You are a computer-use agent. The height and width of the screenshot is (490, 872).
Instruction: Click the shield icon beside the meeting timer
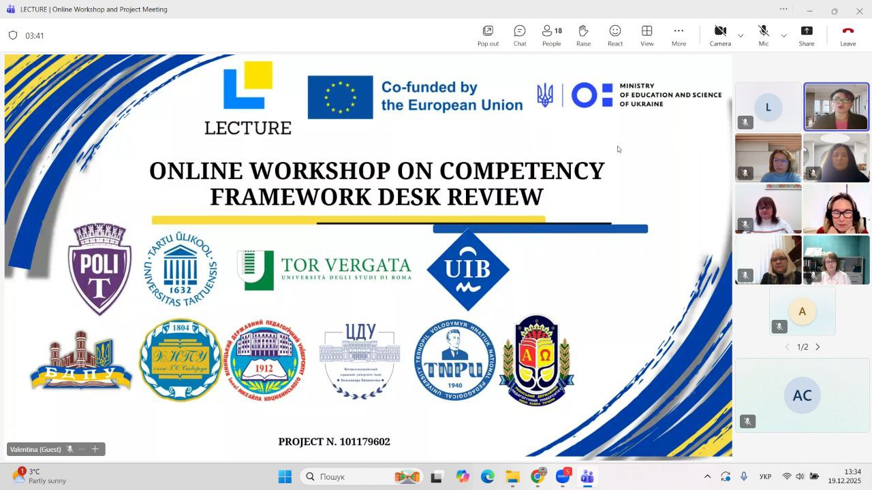(13, 35)
